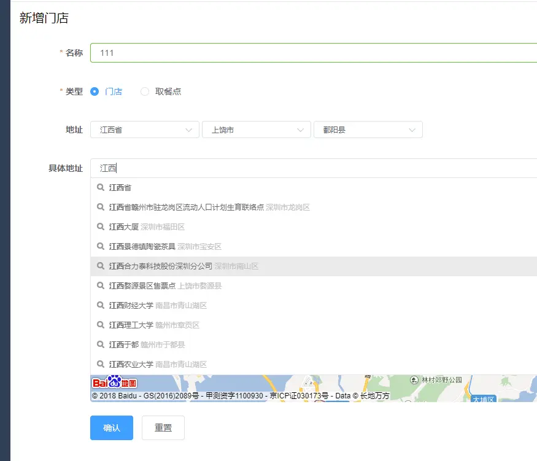The height and width of the screenshot is (461, 537).
Task: Click the 名称 input showing 111
Action: [x=245, y=53]
